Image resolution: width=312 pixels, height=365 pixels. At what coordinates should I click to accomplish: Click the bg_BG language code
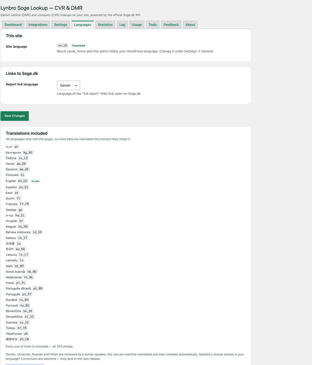[x=28, y=153]
